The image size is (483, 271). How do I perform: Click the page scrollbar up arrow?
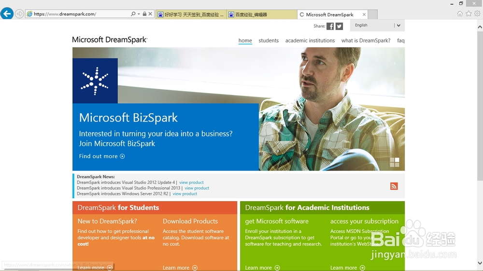[x=480, y=27]
